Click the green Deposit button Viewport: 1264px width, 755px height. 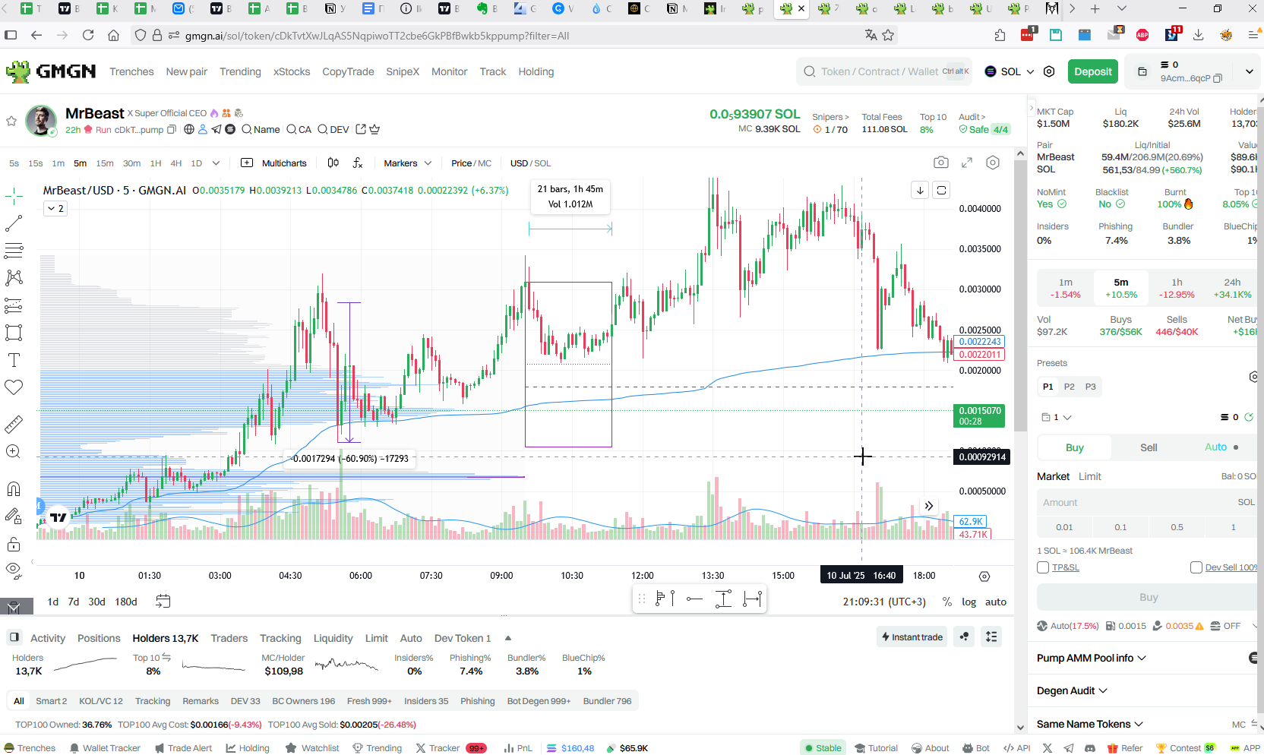pos(1093,71)
